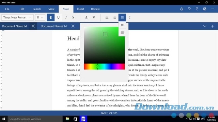Switch to the Review tab

click(95, 9)
